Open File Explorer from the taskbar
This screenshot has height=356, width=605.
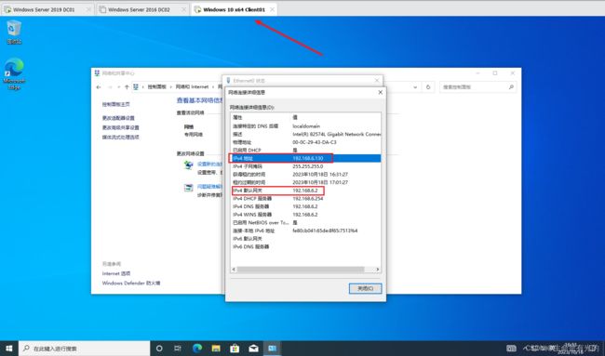click(216, 349)
